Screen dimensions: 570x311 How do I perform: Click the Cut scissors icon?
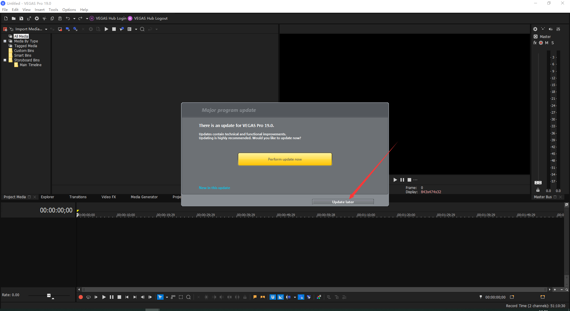[45, 18]
